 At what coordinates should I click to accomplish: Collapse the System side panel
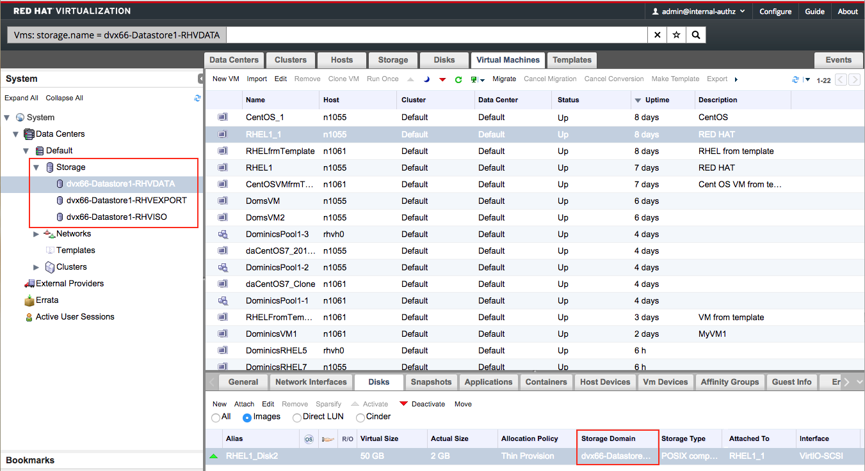[200, 79]
